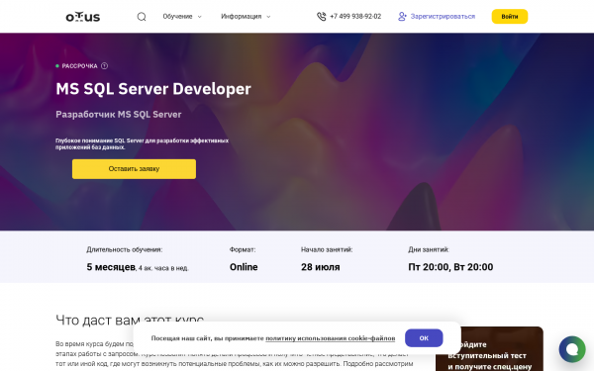Image resolution: width=594 pixels, height=371 pixels.
Task: Click the Пт 20:00, Вт 20:00 schedule
Action: [x=450, y=267]
